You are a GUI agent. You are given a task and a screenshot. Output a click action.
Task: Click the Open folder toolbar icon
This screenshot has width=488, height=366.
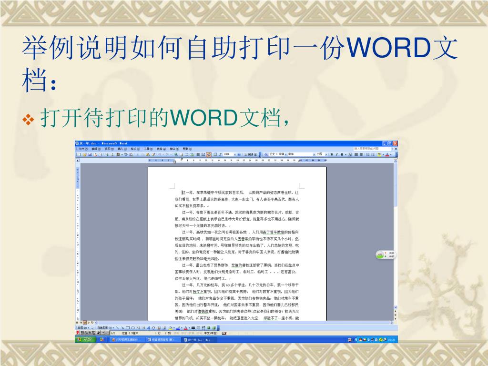pos(85,154)
